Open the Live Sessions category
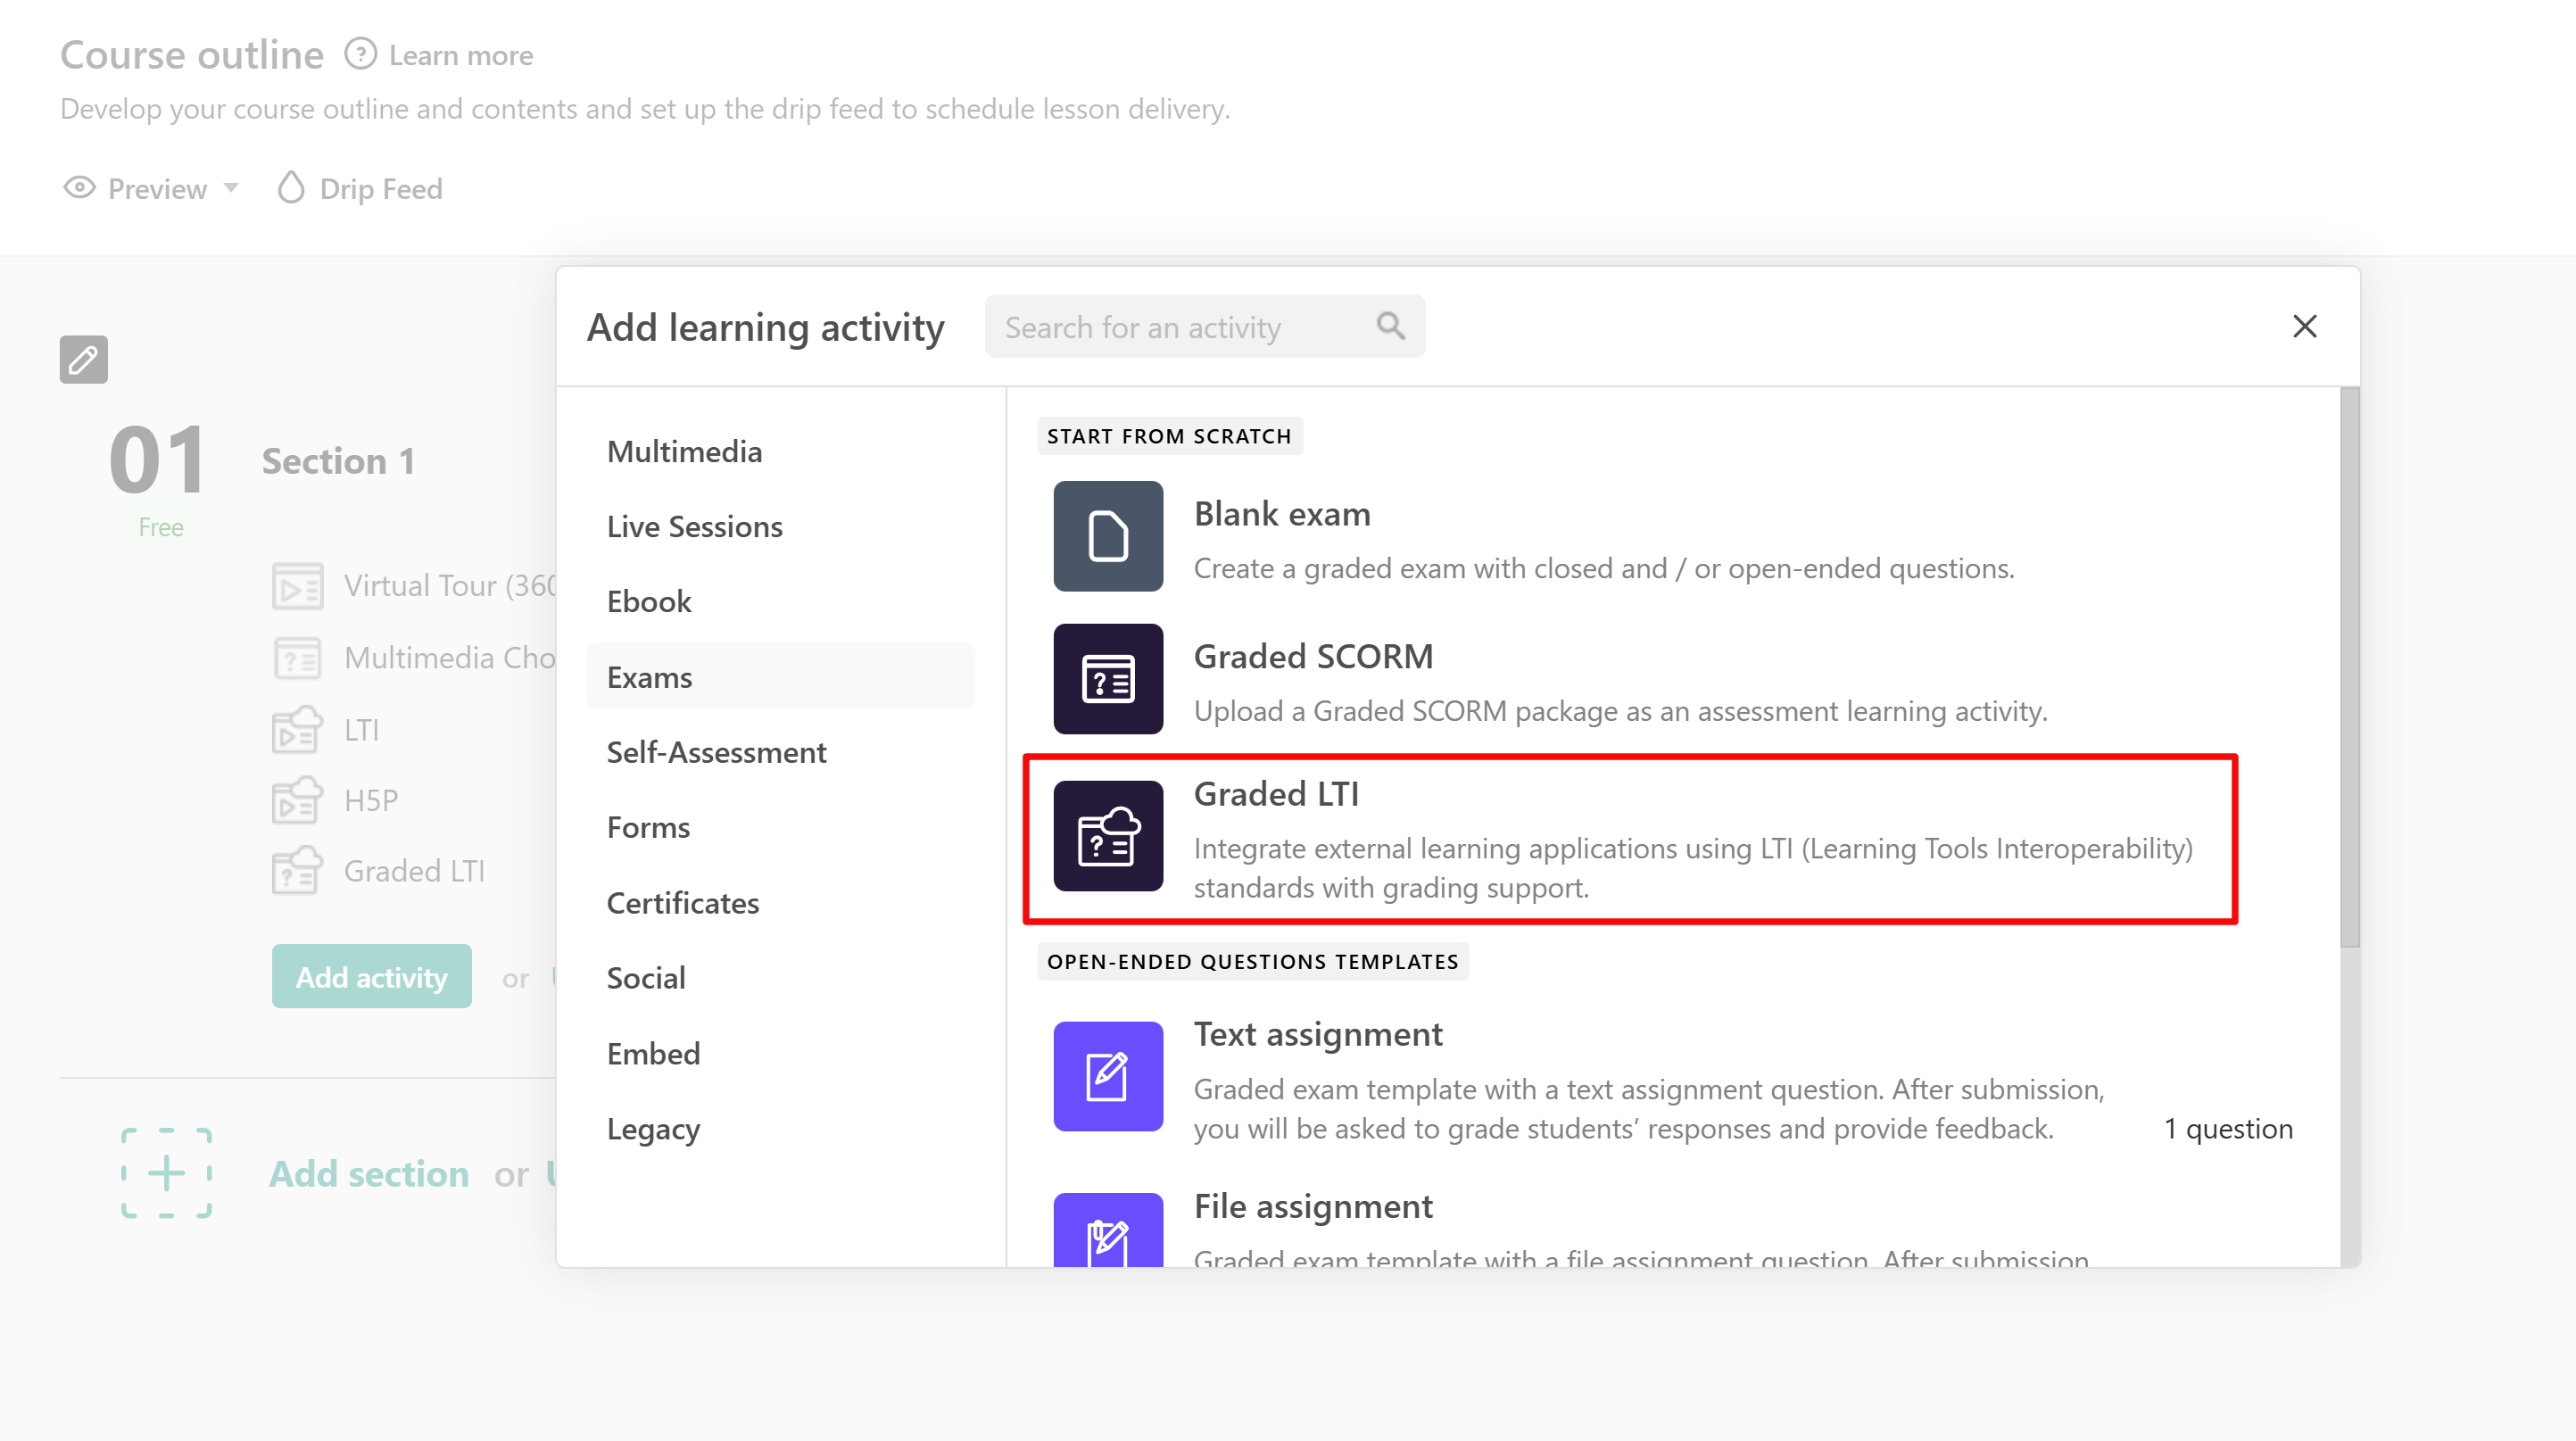 pos(694,527)
